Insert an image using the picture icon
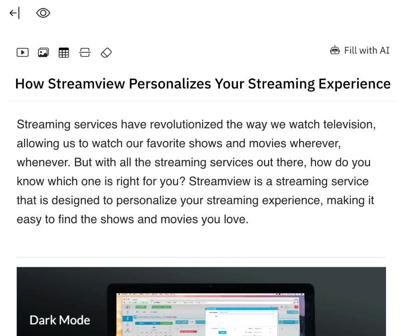Image resolution: width=400 pixels, height=336 pixels. (x=43, y=52)
